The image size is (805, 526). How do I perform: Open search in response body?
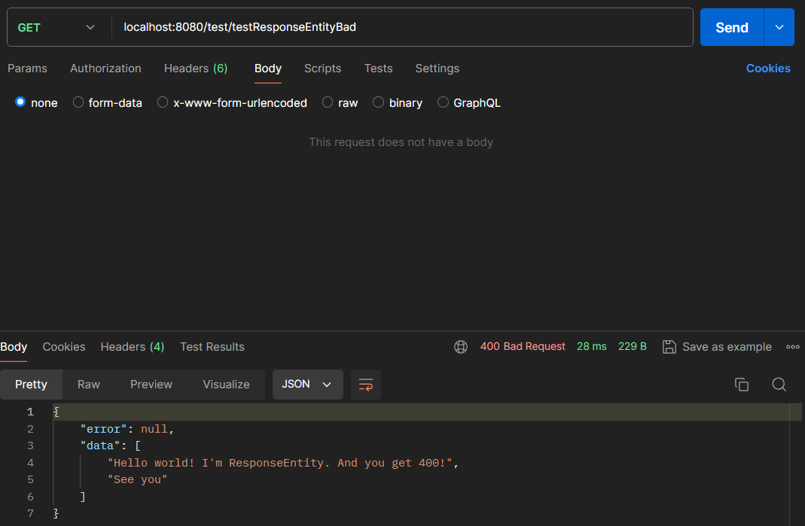[x=779, y=385]
